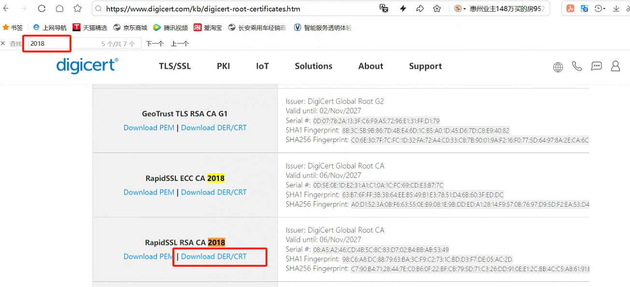
Task: Open the 京东商城 bookmark
Action: pos(130,28)
